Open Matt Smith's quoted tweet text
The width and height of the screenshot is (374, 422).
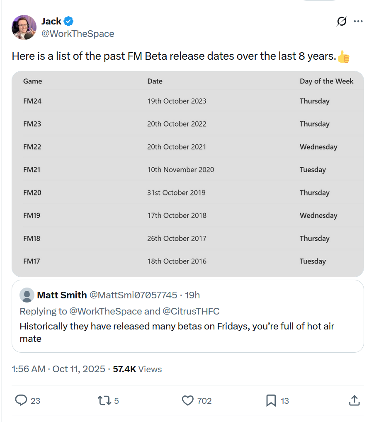(177, 332)
